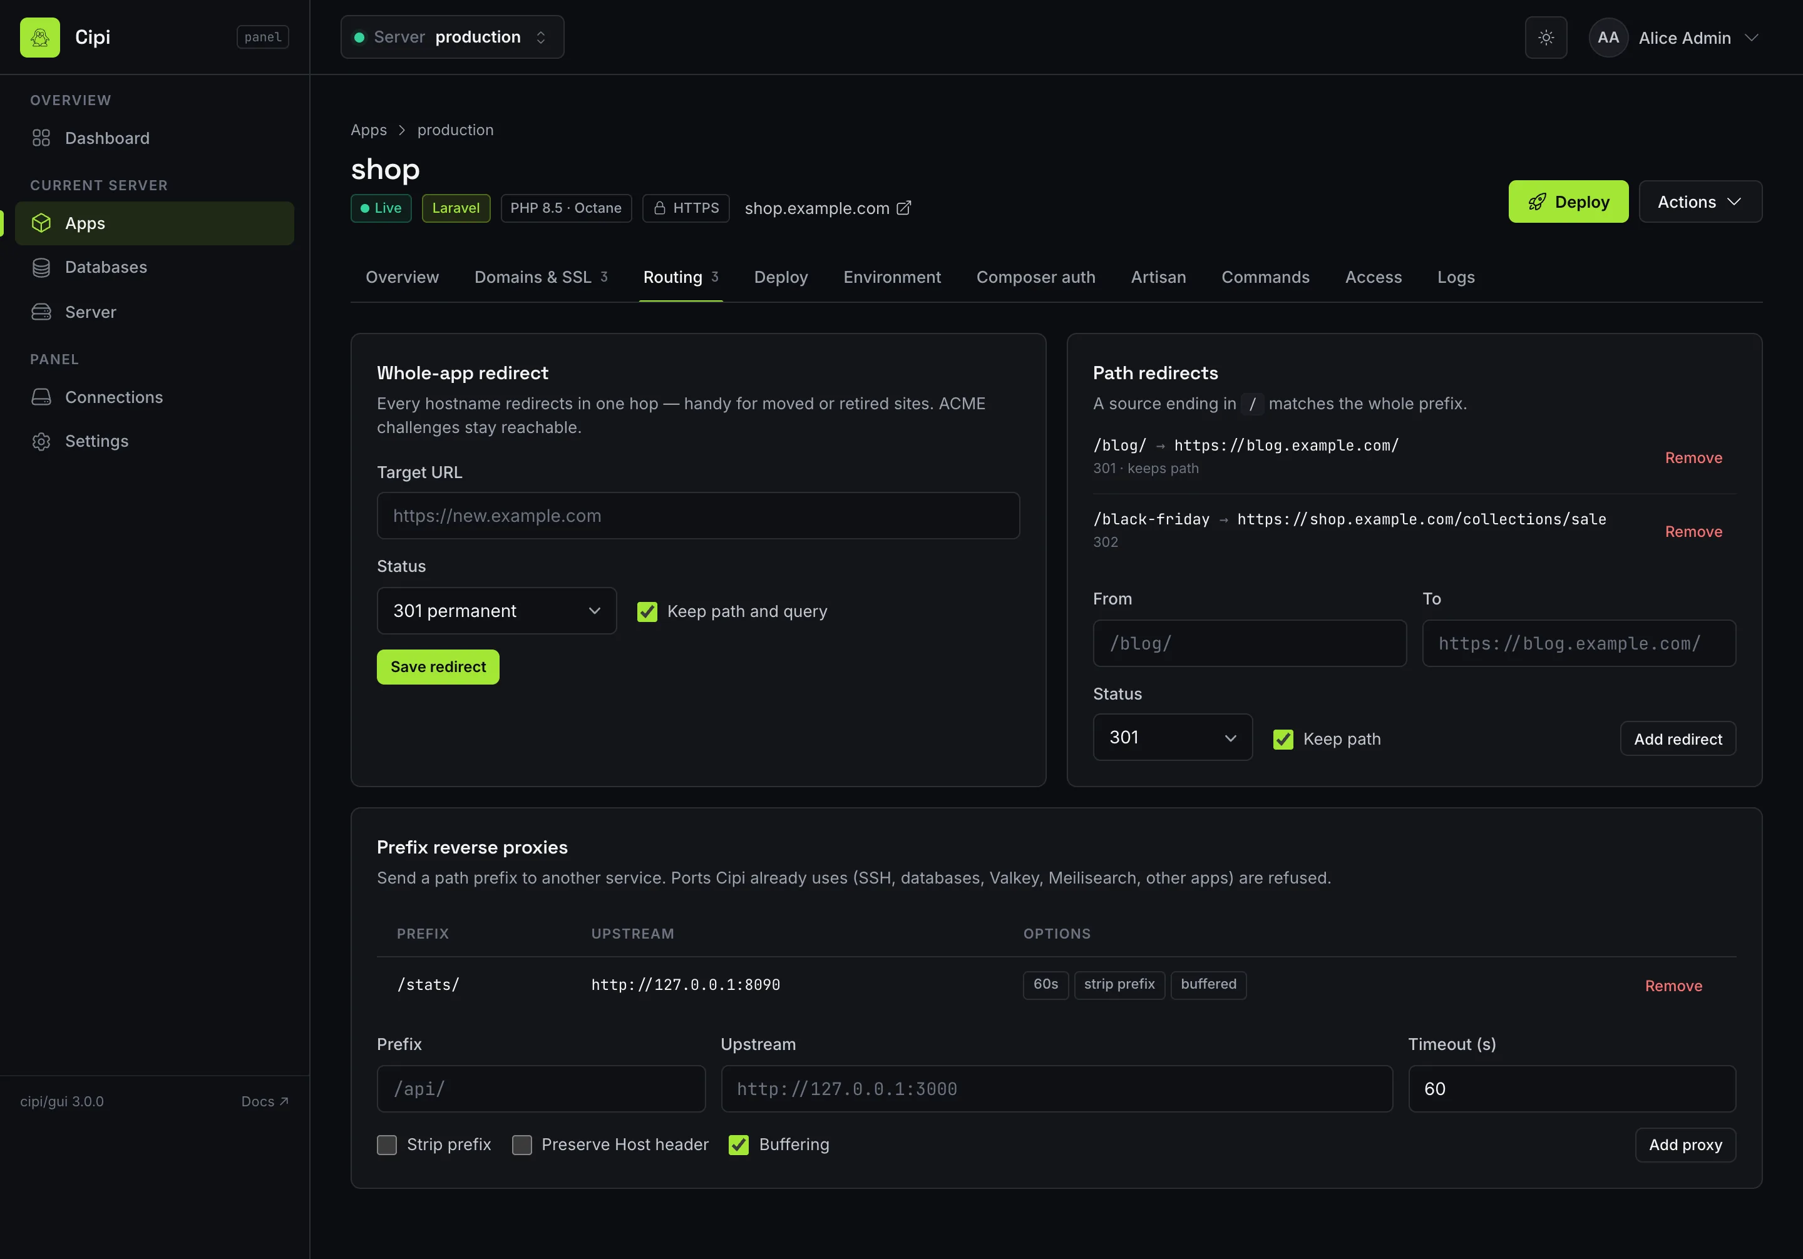Click the Apps cube icon in sidebar

(41, 223)
